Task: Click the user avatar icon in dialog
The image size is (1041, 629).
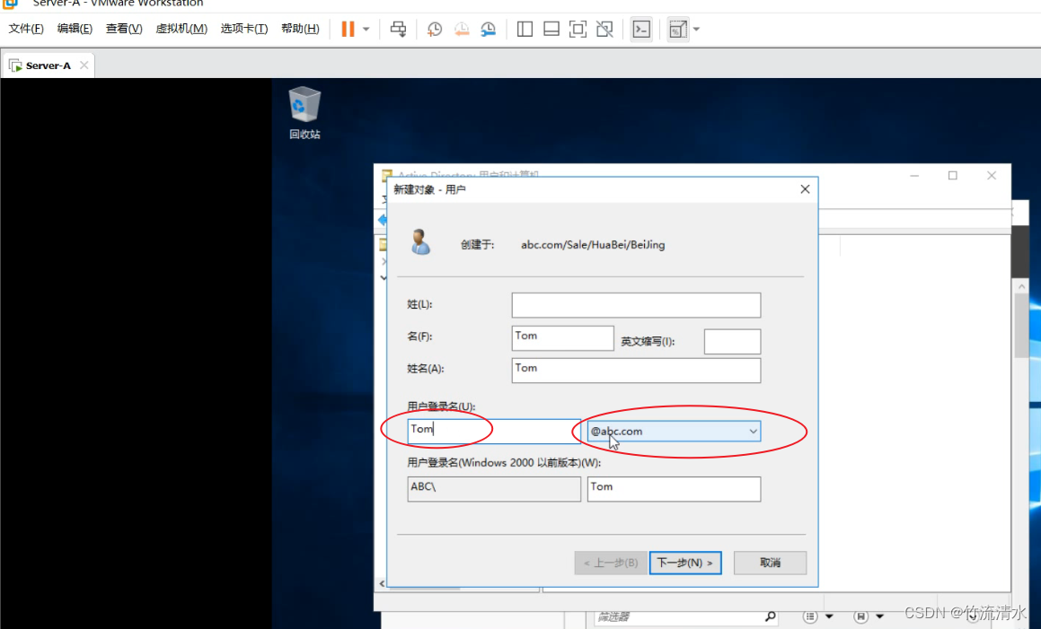Action: [419, 242]
